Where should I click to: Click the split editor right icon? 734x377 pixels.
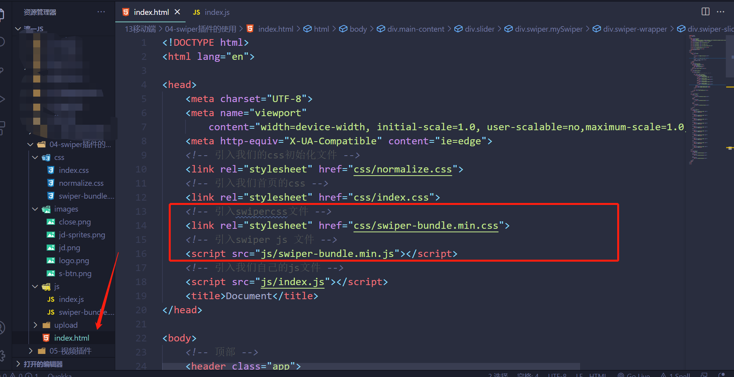tap(705, 11)
